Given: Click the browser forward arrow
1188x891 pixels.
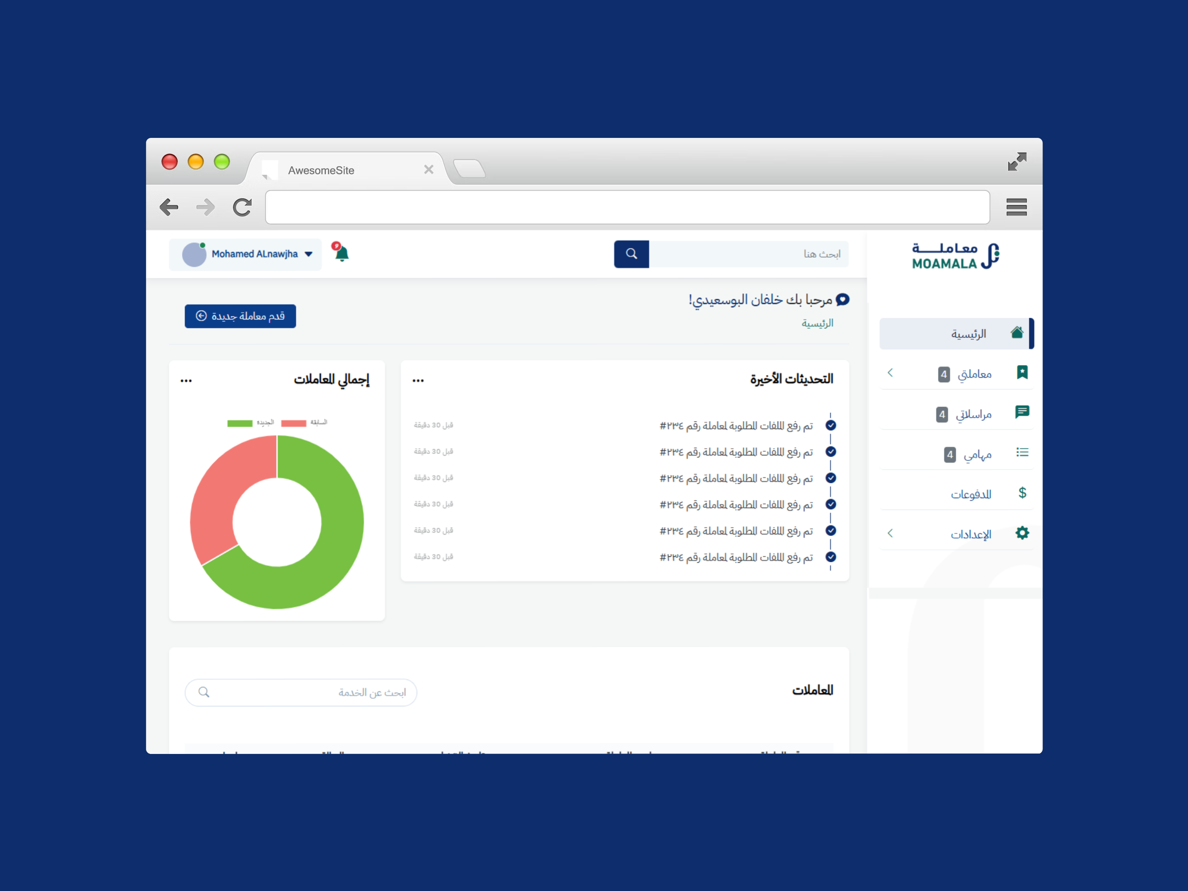Looking at the screenshot, I should [x=205, y=207].
